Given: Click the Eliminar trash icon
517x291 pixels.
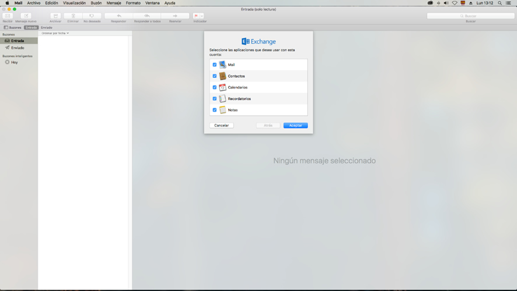Looking at the screenshot, I should click(x=73, y=16).
